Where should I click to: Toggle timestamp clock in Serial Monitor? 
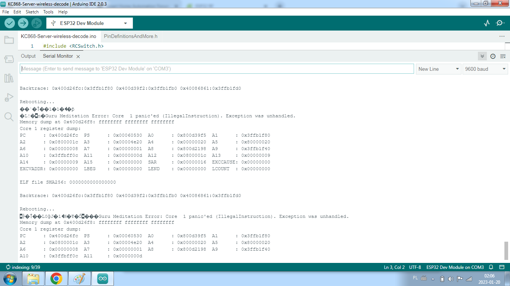point(493,56)
